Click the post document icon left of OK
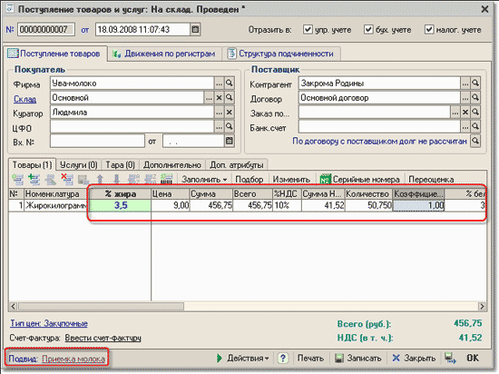This screenshot has width=499, height=374. coord(450,358)
